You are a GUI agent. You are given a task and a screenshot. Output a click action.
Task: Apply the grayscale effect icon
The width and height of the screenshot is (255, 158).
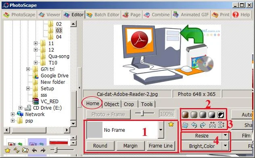pos(194,115)
